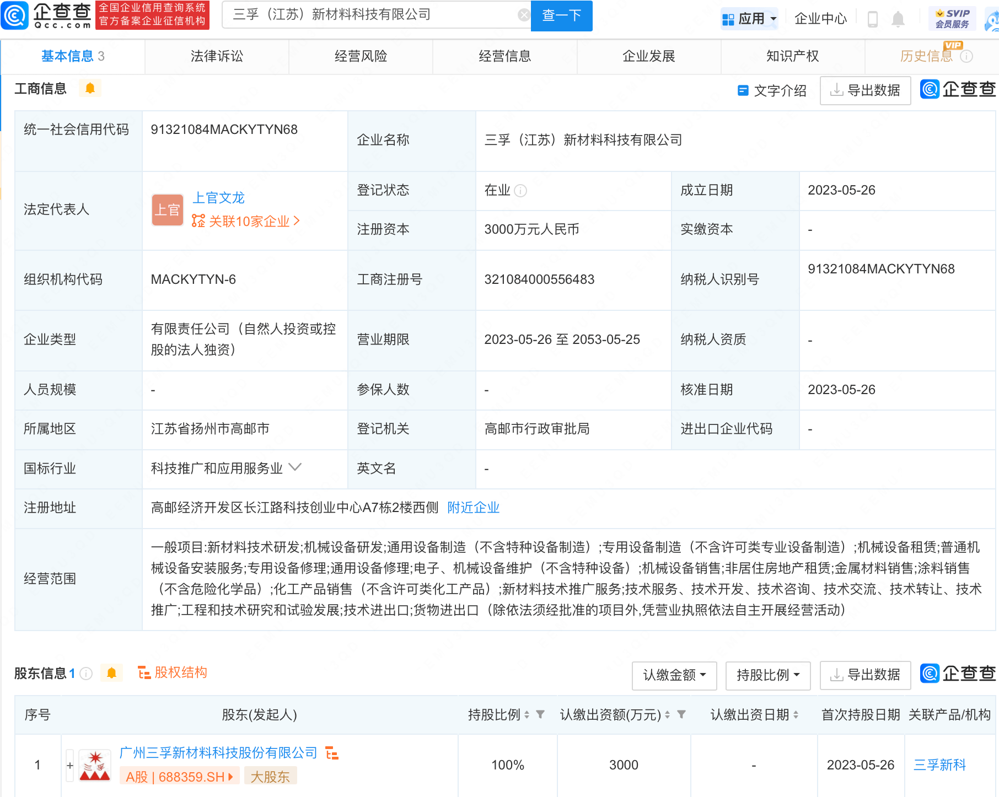Click the 文字介绍 icon
Image resolution: width=999 pixels, height=797 pixels.
click(x=743, y=90)
